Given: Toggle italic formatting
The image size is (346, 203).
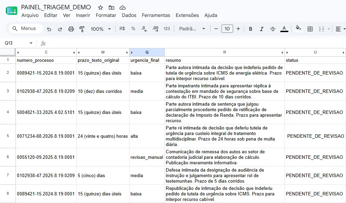Looking at the screenshot, I should 261,29.
